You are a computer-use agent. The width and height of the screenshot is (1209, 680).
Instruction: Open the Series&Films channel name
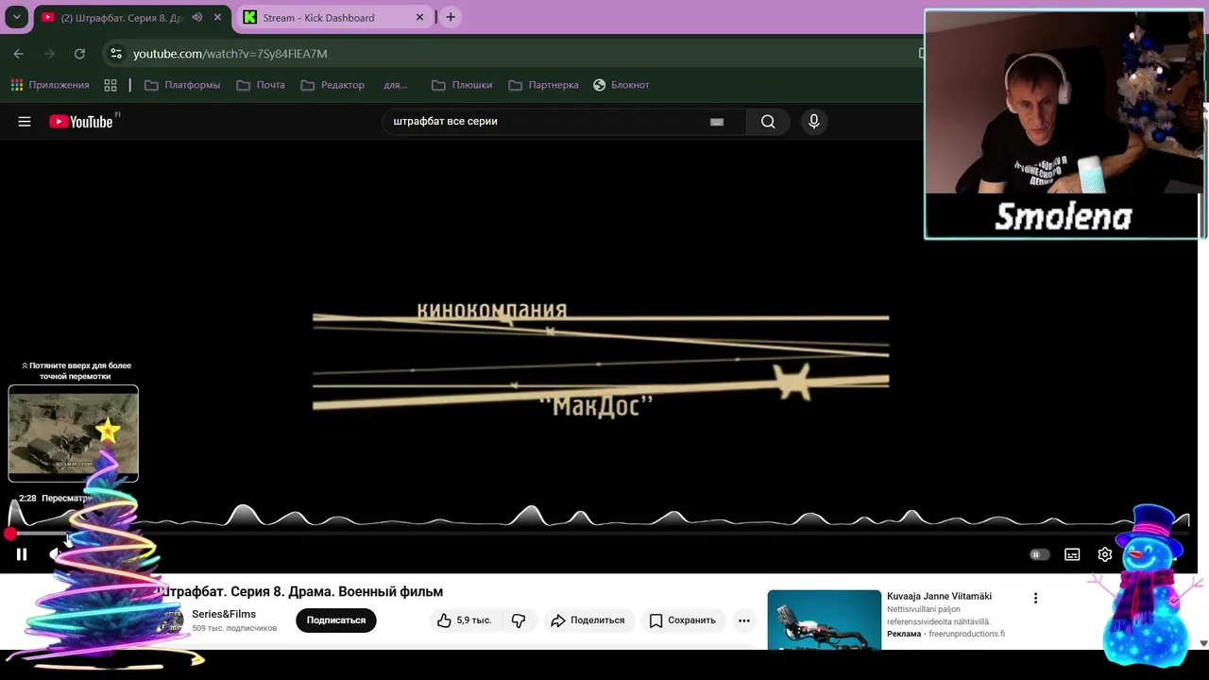pos(224,614)
